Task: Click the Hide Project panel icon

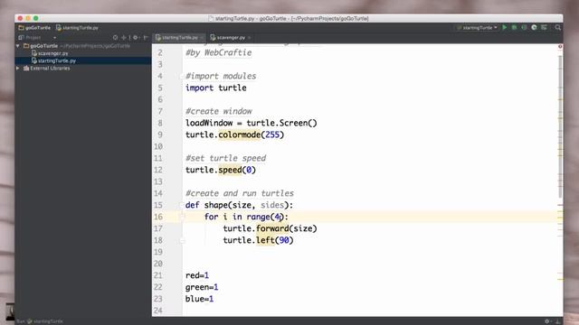Action: (146, 38)
